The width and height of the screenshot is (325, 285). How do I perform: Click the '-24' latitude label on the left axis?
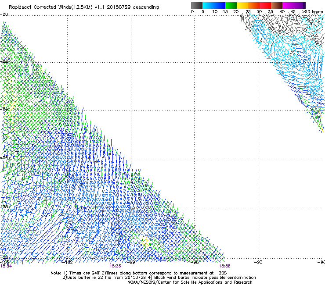coord(4,109)
